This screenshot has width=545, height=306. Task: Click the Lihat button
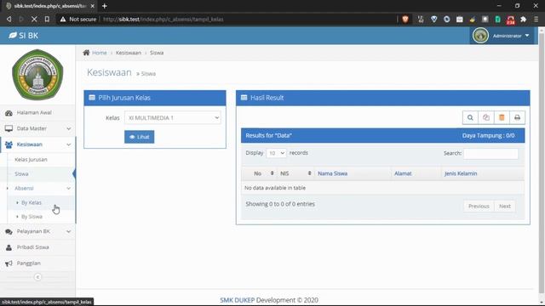(139, 137)
